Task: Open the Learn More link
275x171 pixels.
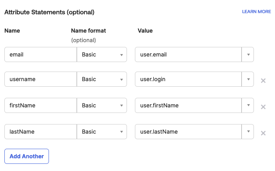Action: pyautogui.click(x=256, y=12)
